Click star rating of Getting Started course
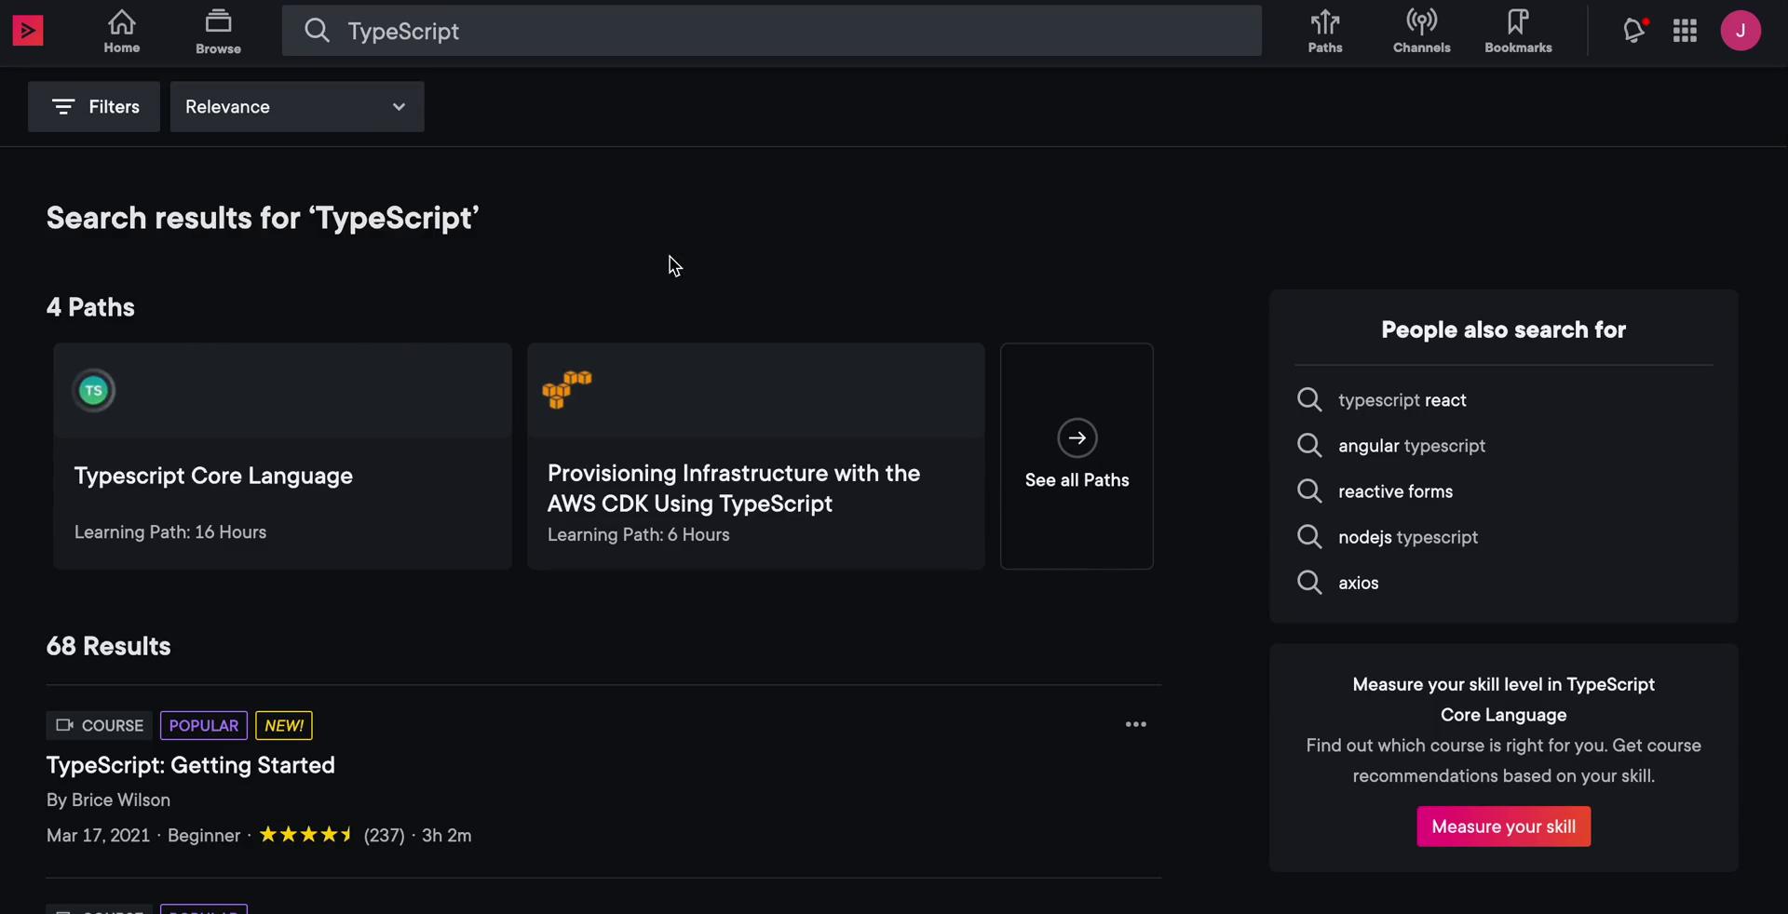1788x914 pixels. 305,835
